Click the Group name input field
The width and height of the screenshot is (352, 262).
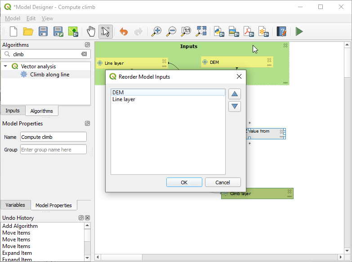(x=53, y=150)
